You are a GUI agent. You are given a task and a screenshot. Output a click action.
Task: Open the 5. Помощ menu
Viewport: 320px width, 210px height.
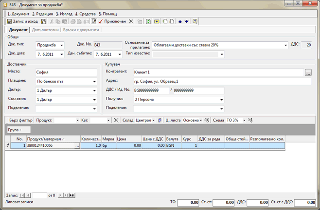coord(108,14)
